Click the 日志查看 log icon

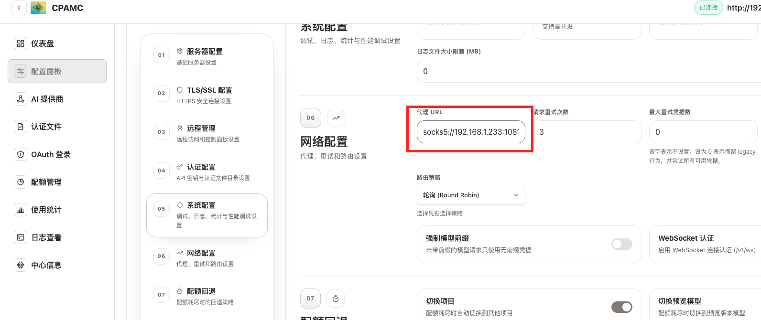coord(21,237)
